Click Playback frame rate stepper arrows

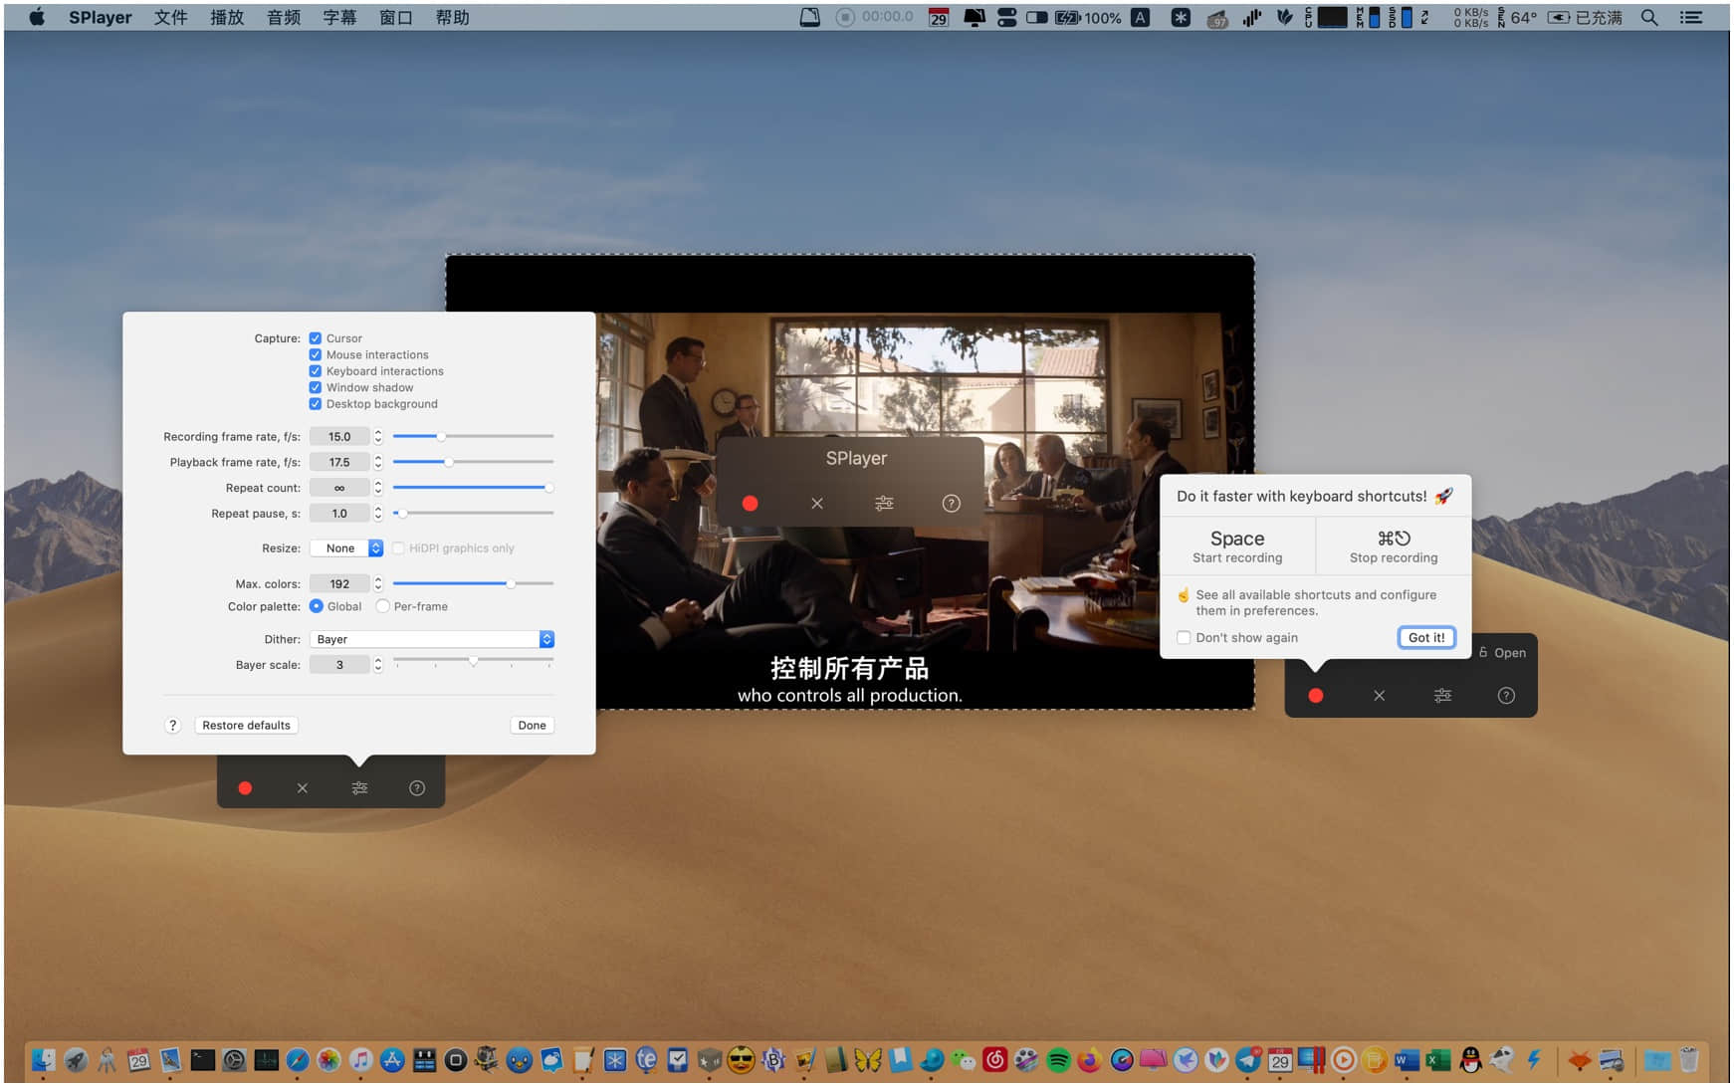[378, 462]
